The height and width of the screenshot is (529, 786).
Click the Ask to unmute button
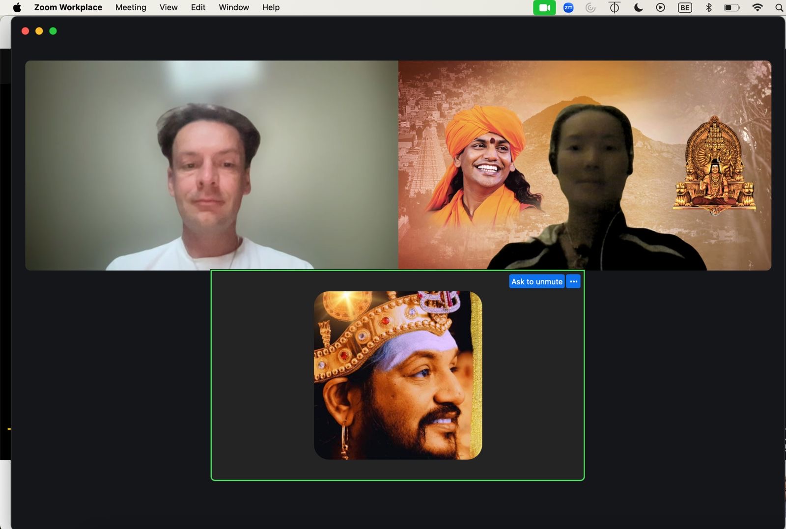coord(536,281)
